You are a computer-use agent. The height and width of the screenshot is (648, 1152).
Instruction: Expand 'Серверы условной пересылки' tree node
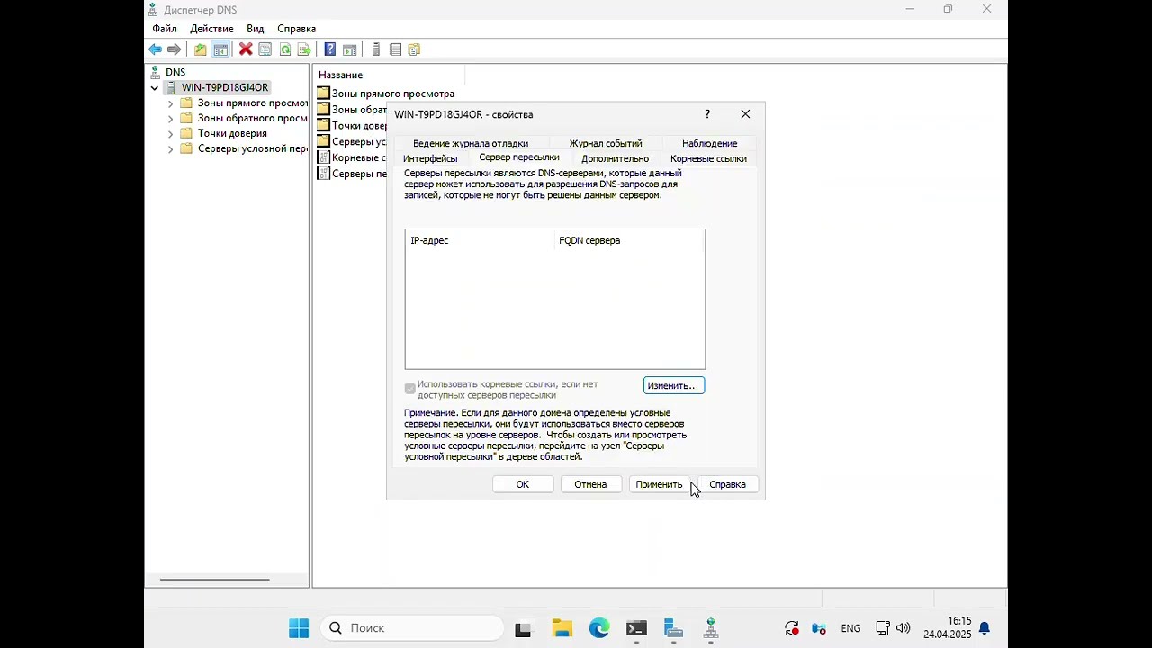tap(170, 149)
